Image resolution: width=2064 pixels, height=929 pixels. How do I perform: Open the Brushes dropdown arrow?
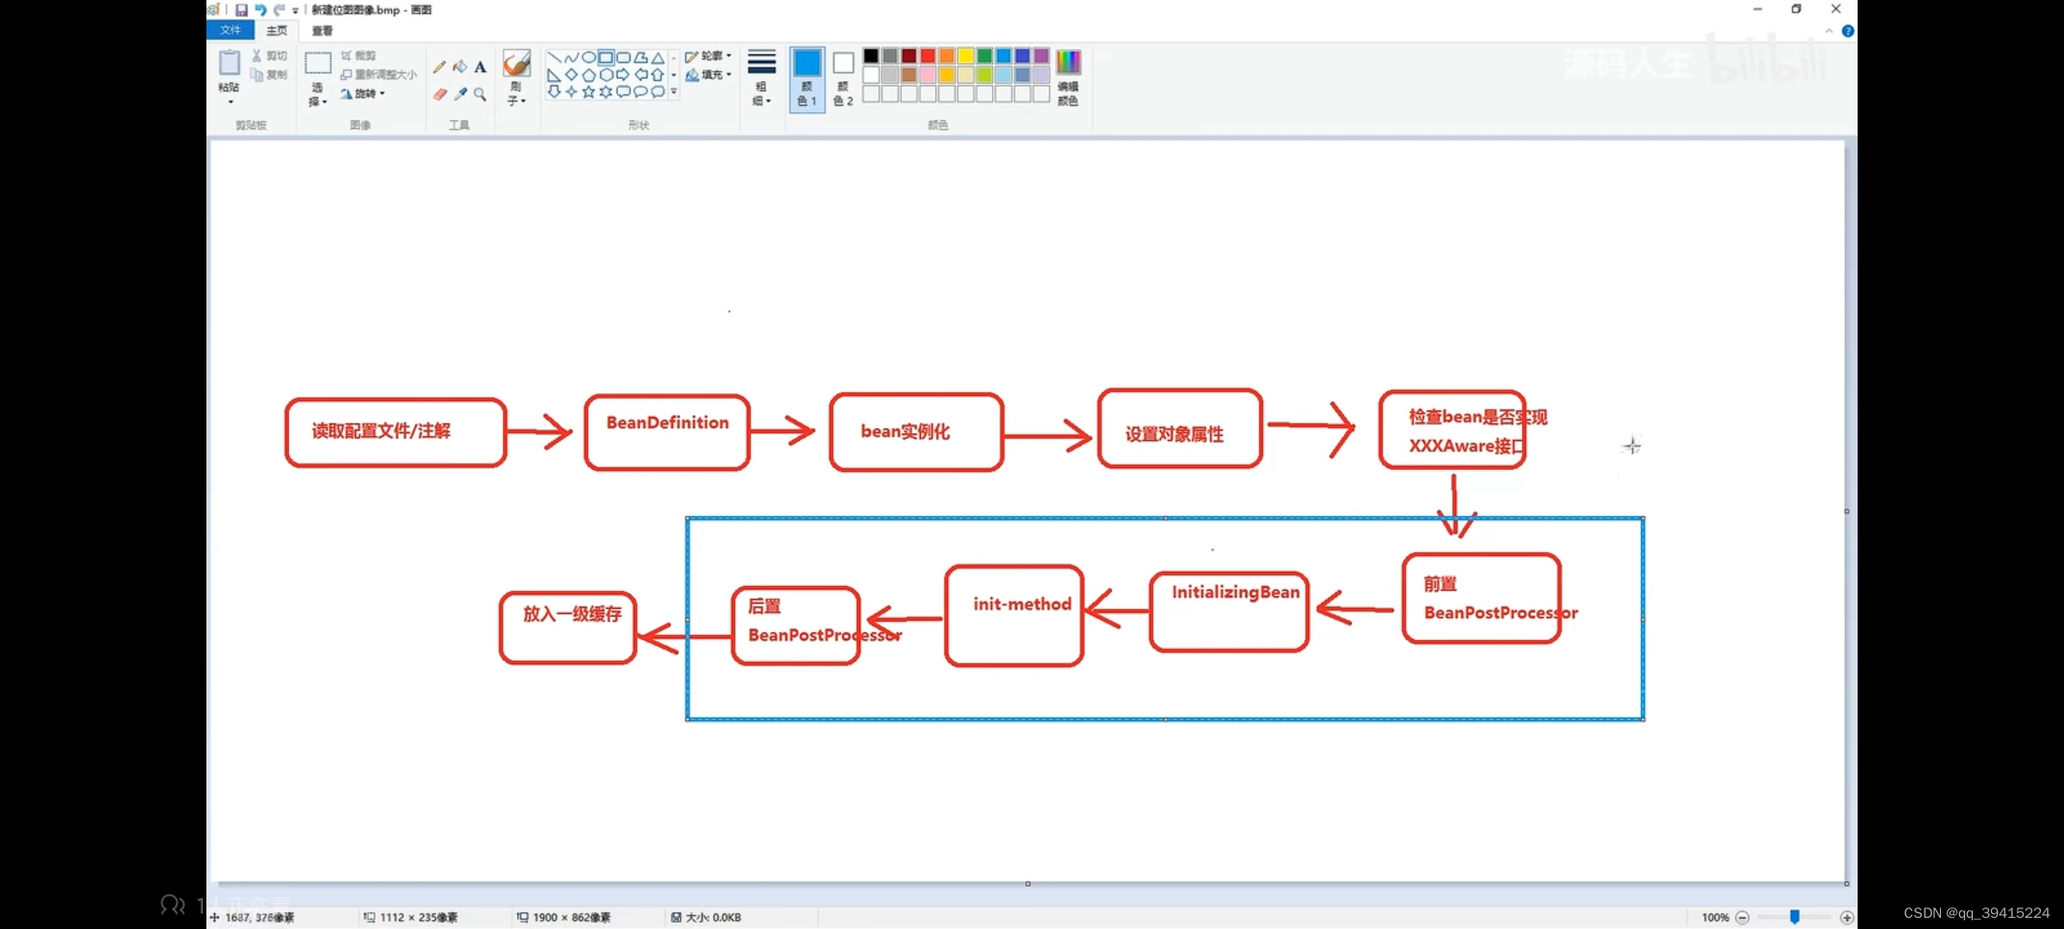522,102
